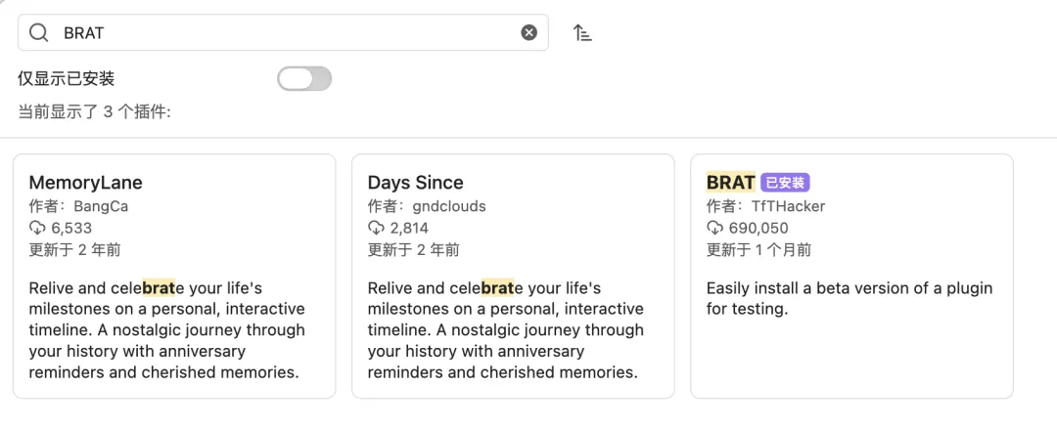Click BRAT's beta plugin description
Viewport: 1057px width, 429px height.
click(x=849, y=298)
